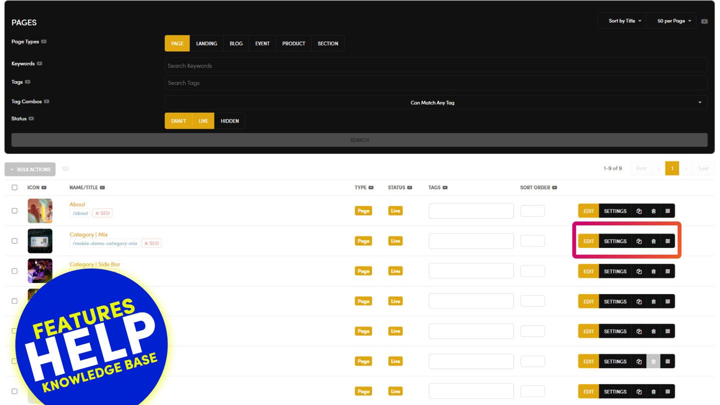Click the Search Keywords input field
This screenshot has width=720, height=405.
pyautogui.click(x=436, y=65)
